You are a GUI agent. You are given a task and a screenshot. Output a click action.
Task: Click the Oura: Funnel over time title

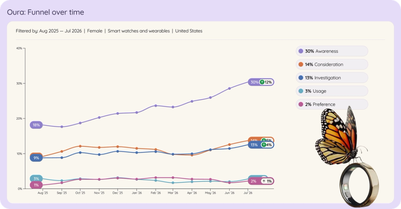coord(46,12)
